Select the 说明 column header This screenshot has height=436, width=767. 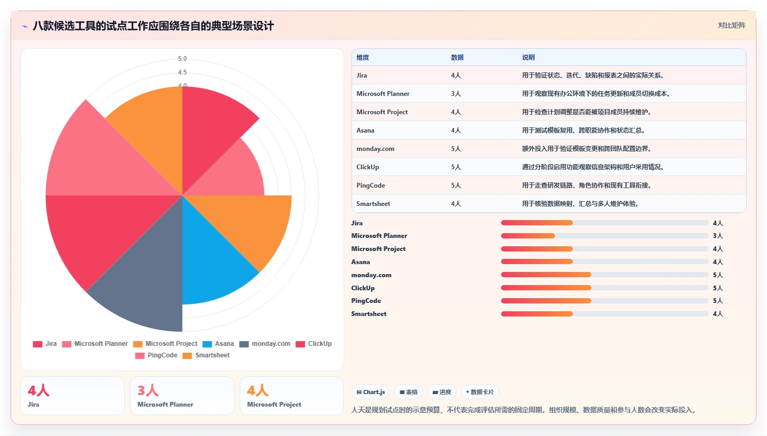(x=528, y=58)
